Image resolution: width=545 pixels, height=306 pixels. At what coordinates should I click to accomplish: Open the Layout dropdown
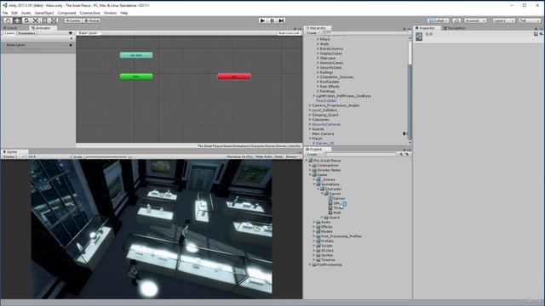(x=530, y=20)
